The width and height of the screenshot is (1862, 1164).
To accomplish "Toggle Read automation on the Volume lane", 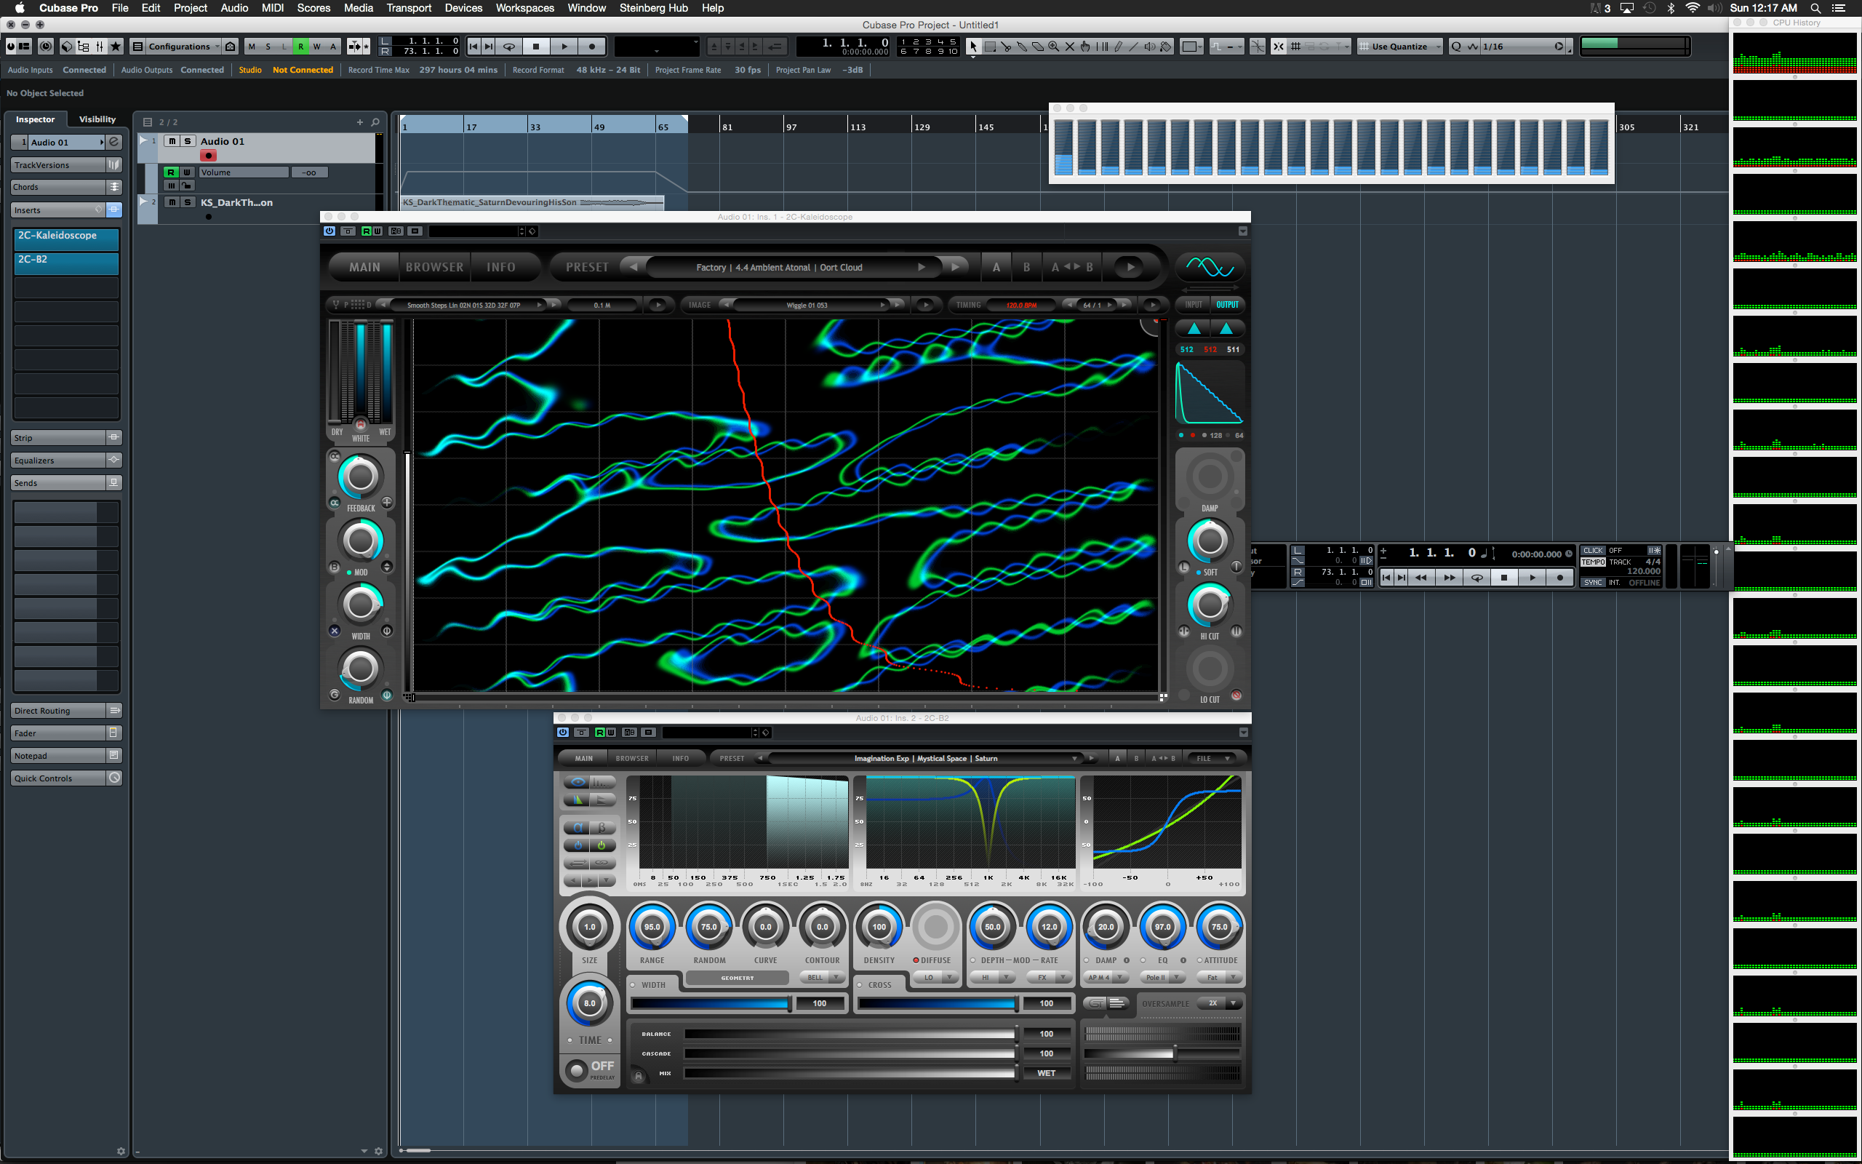I will click(x=171, y=172).
